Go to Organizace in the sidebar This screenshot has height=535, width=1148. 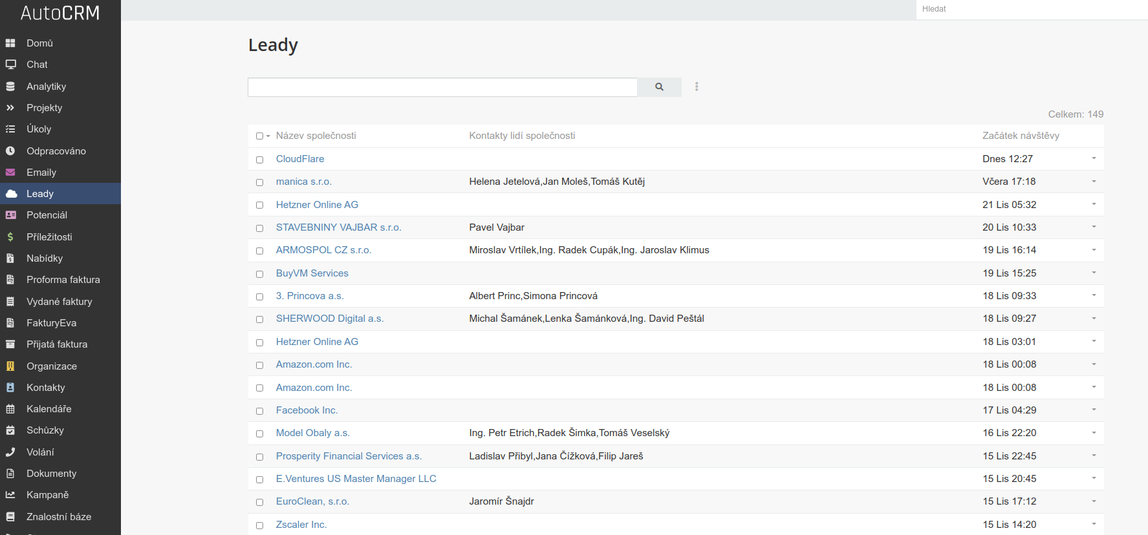51,366
